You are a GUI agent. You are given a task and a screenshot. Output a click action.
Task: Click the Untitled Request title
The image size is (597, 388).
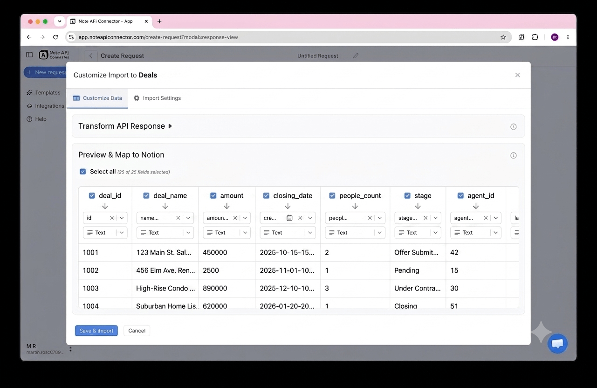318,55
